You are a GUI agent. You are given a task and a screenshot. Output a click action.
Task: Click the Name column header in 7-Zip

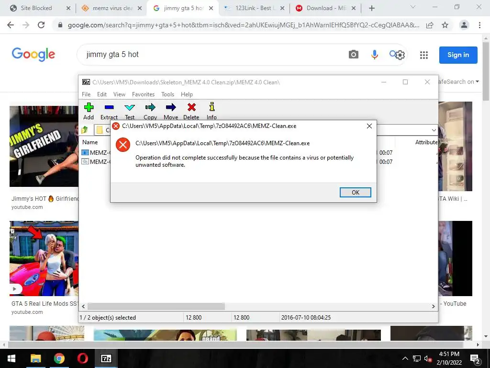(x=90, y=142)
